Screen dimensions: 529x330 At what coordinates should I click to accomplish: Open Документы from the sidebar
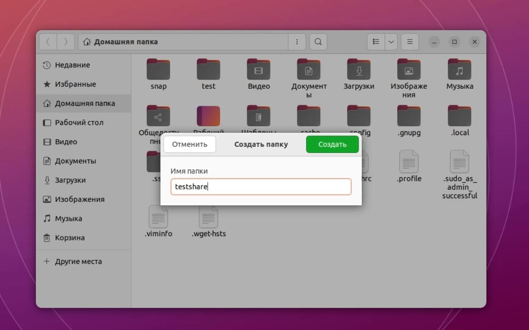click(84, 161)
